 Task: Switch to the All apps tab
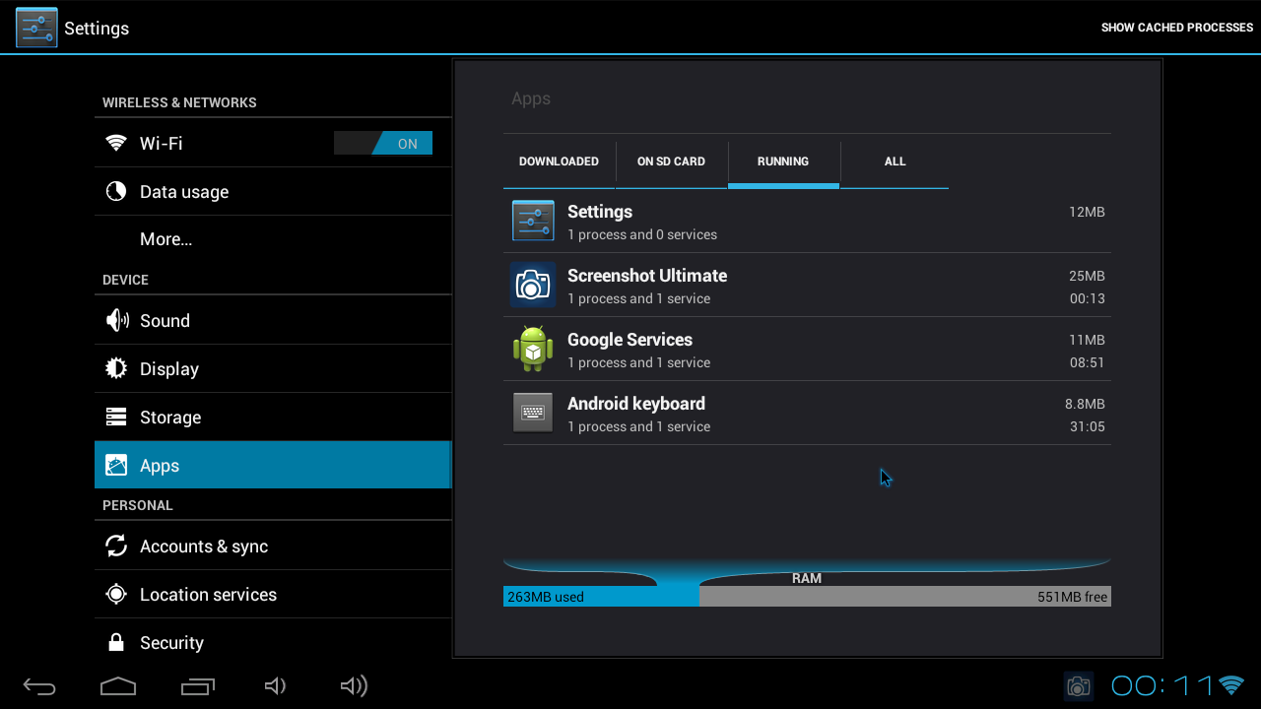(895, 161)
